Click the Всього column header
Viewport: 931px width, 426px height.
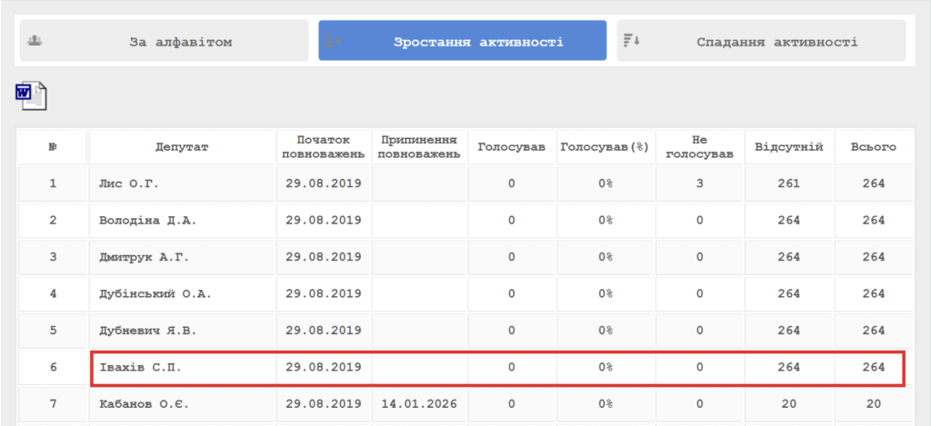[x=874, y=148]
